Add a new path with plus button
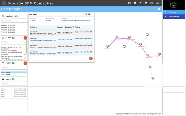 tap(25, 63)
